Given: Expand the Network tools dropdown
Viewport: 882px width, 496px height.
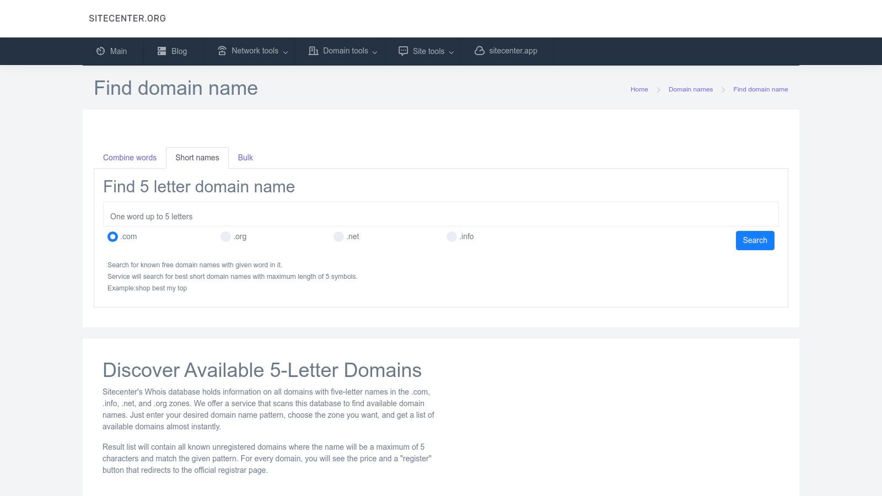Looking at the screenshot, I should [x=255, y=51].
